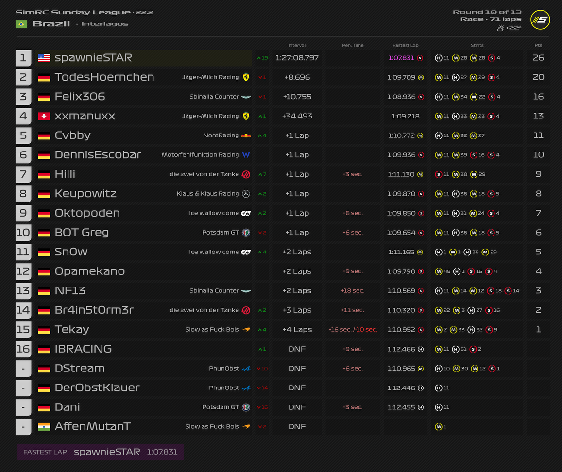Click the position 10 badge for BOT Greg
The width and height of the screenshot is (562, 472).
tap(23, 233)
